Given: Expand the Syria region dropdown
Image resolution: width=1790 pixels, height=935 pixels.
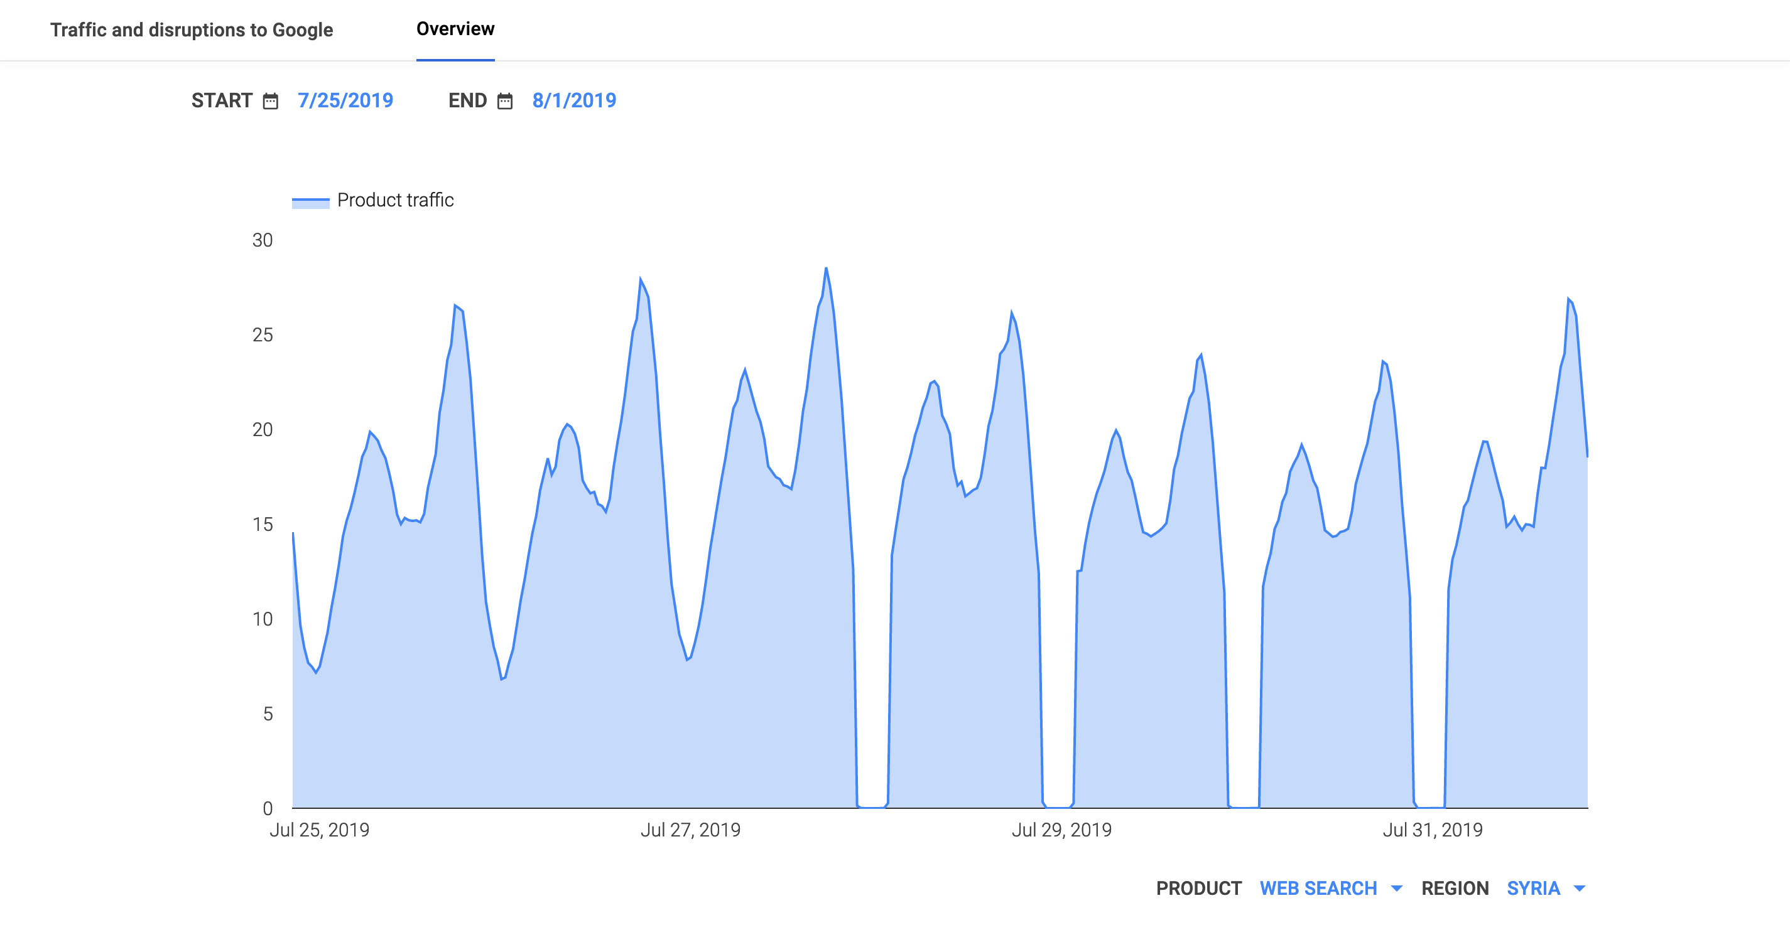Looking at the screenshot, I should pyautogui.click(x=1533, y=888).
